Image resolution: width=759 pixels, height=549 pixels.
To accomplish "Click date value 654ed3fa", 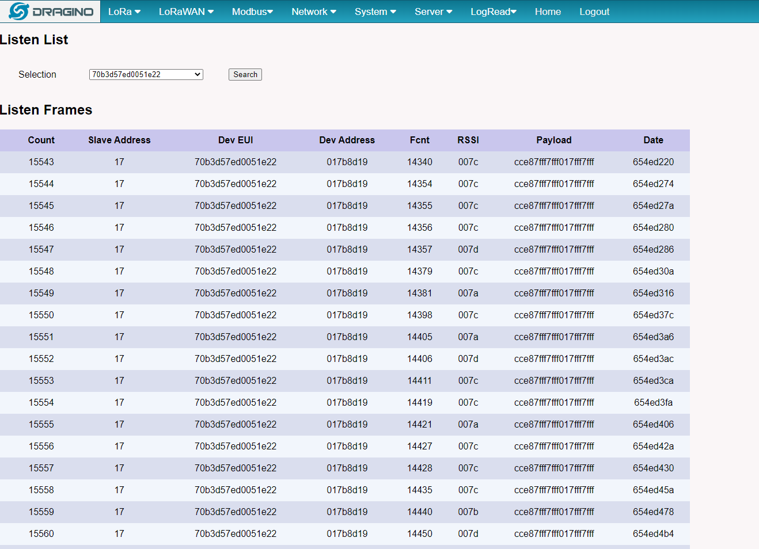I will point(654,402).
